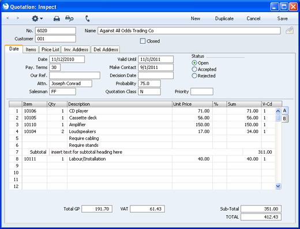Click the Salesman field
The image size is (300, 229).
tap(62, 91)
